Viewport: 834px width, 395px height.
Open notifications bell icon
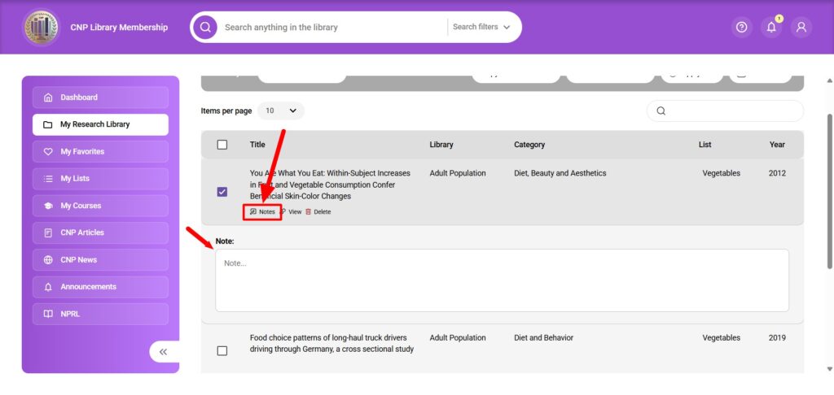pos(770,27)
